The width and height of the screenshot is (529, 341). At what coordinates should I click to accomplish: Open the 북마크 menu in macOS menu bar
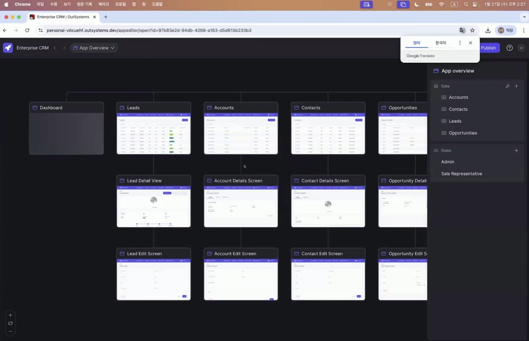pyautogui.click(x=104, y=4)
